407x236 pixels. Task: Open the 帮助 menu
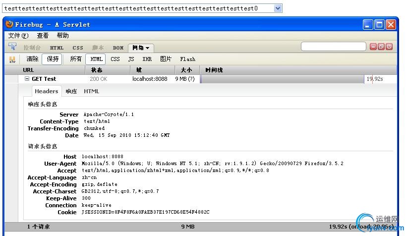pyautogui.click(x=62, y=36)
